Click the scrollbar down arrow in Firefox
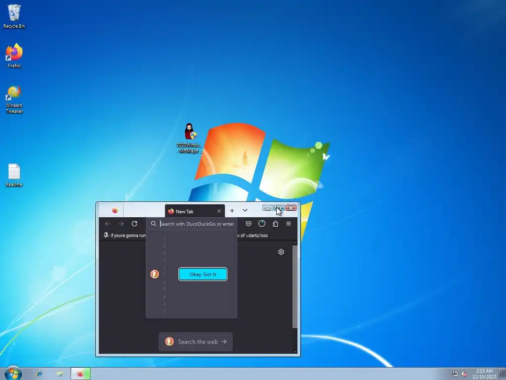 pyautogui.click(x=295, y=351)
